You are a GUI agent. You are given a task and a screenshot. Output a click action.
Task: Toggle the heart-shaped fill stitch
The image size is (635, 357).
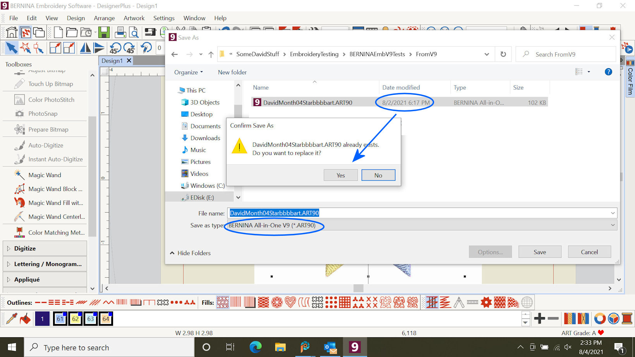pos(290,302)
